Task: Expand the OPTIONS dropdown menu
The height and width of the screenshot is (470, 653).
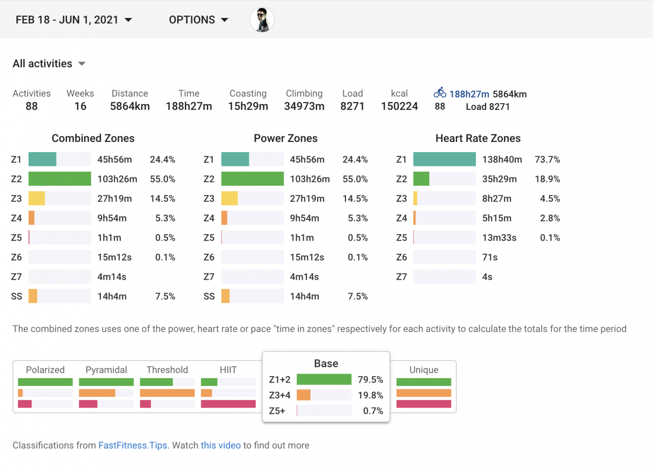Action: click(x=198, y=20)
